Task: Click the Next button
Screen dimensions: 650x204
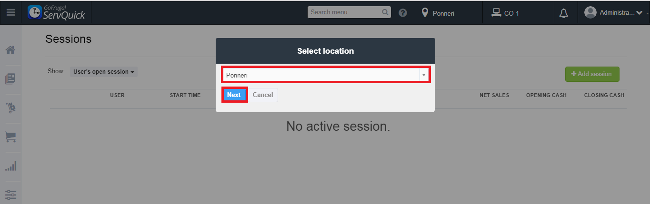Action: [x=234, y=95]
